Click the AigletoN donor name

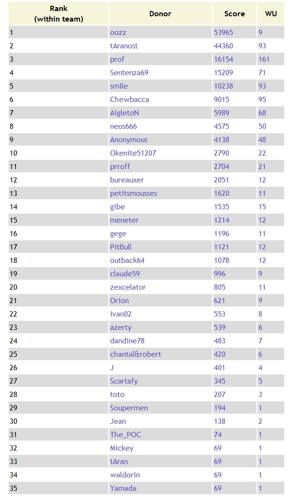[x=124, y=113]
